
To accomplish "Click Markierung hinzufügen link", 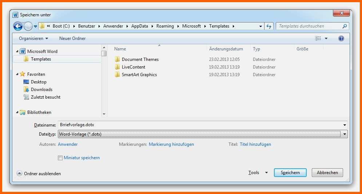I will point(171,144).
